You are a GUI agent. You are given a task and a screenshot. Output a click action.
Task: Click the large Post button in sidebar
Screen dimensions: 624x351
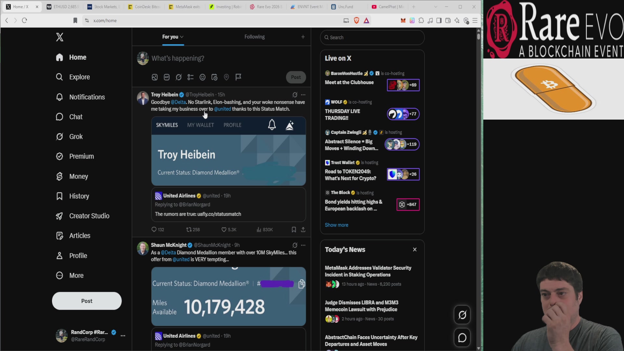pyautogui.click(x=87, y=301)
